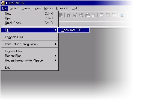Open the Macro menu

[48, 8]
